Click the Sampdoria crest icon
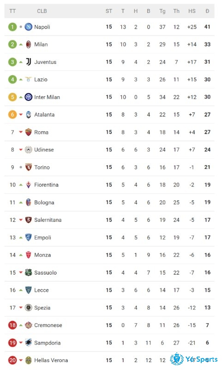Viewport: 222px width, 370px height. pyautogui.click(x=29, y=343)
